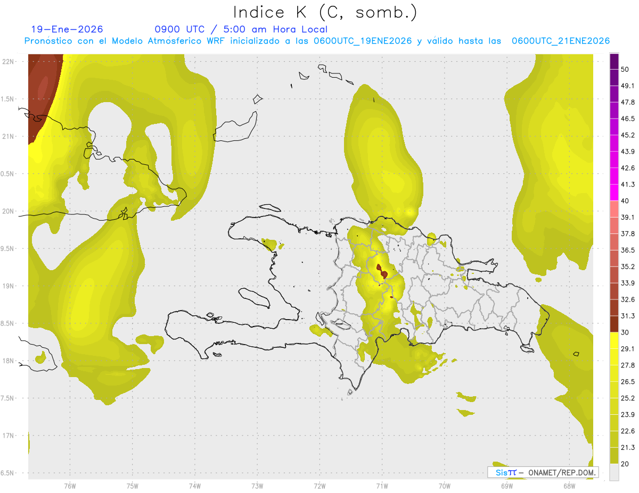This screenshot has height=493, width=639.
Task: Click the colorbar value 47.8
Action: 628,102
